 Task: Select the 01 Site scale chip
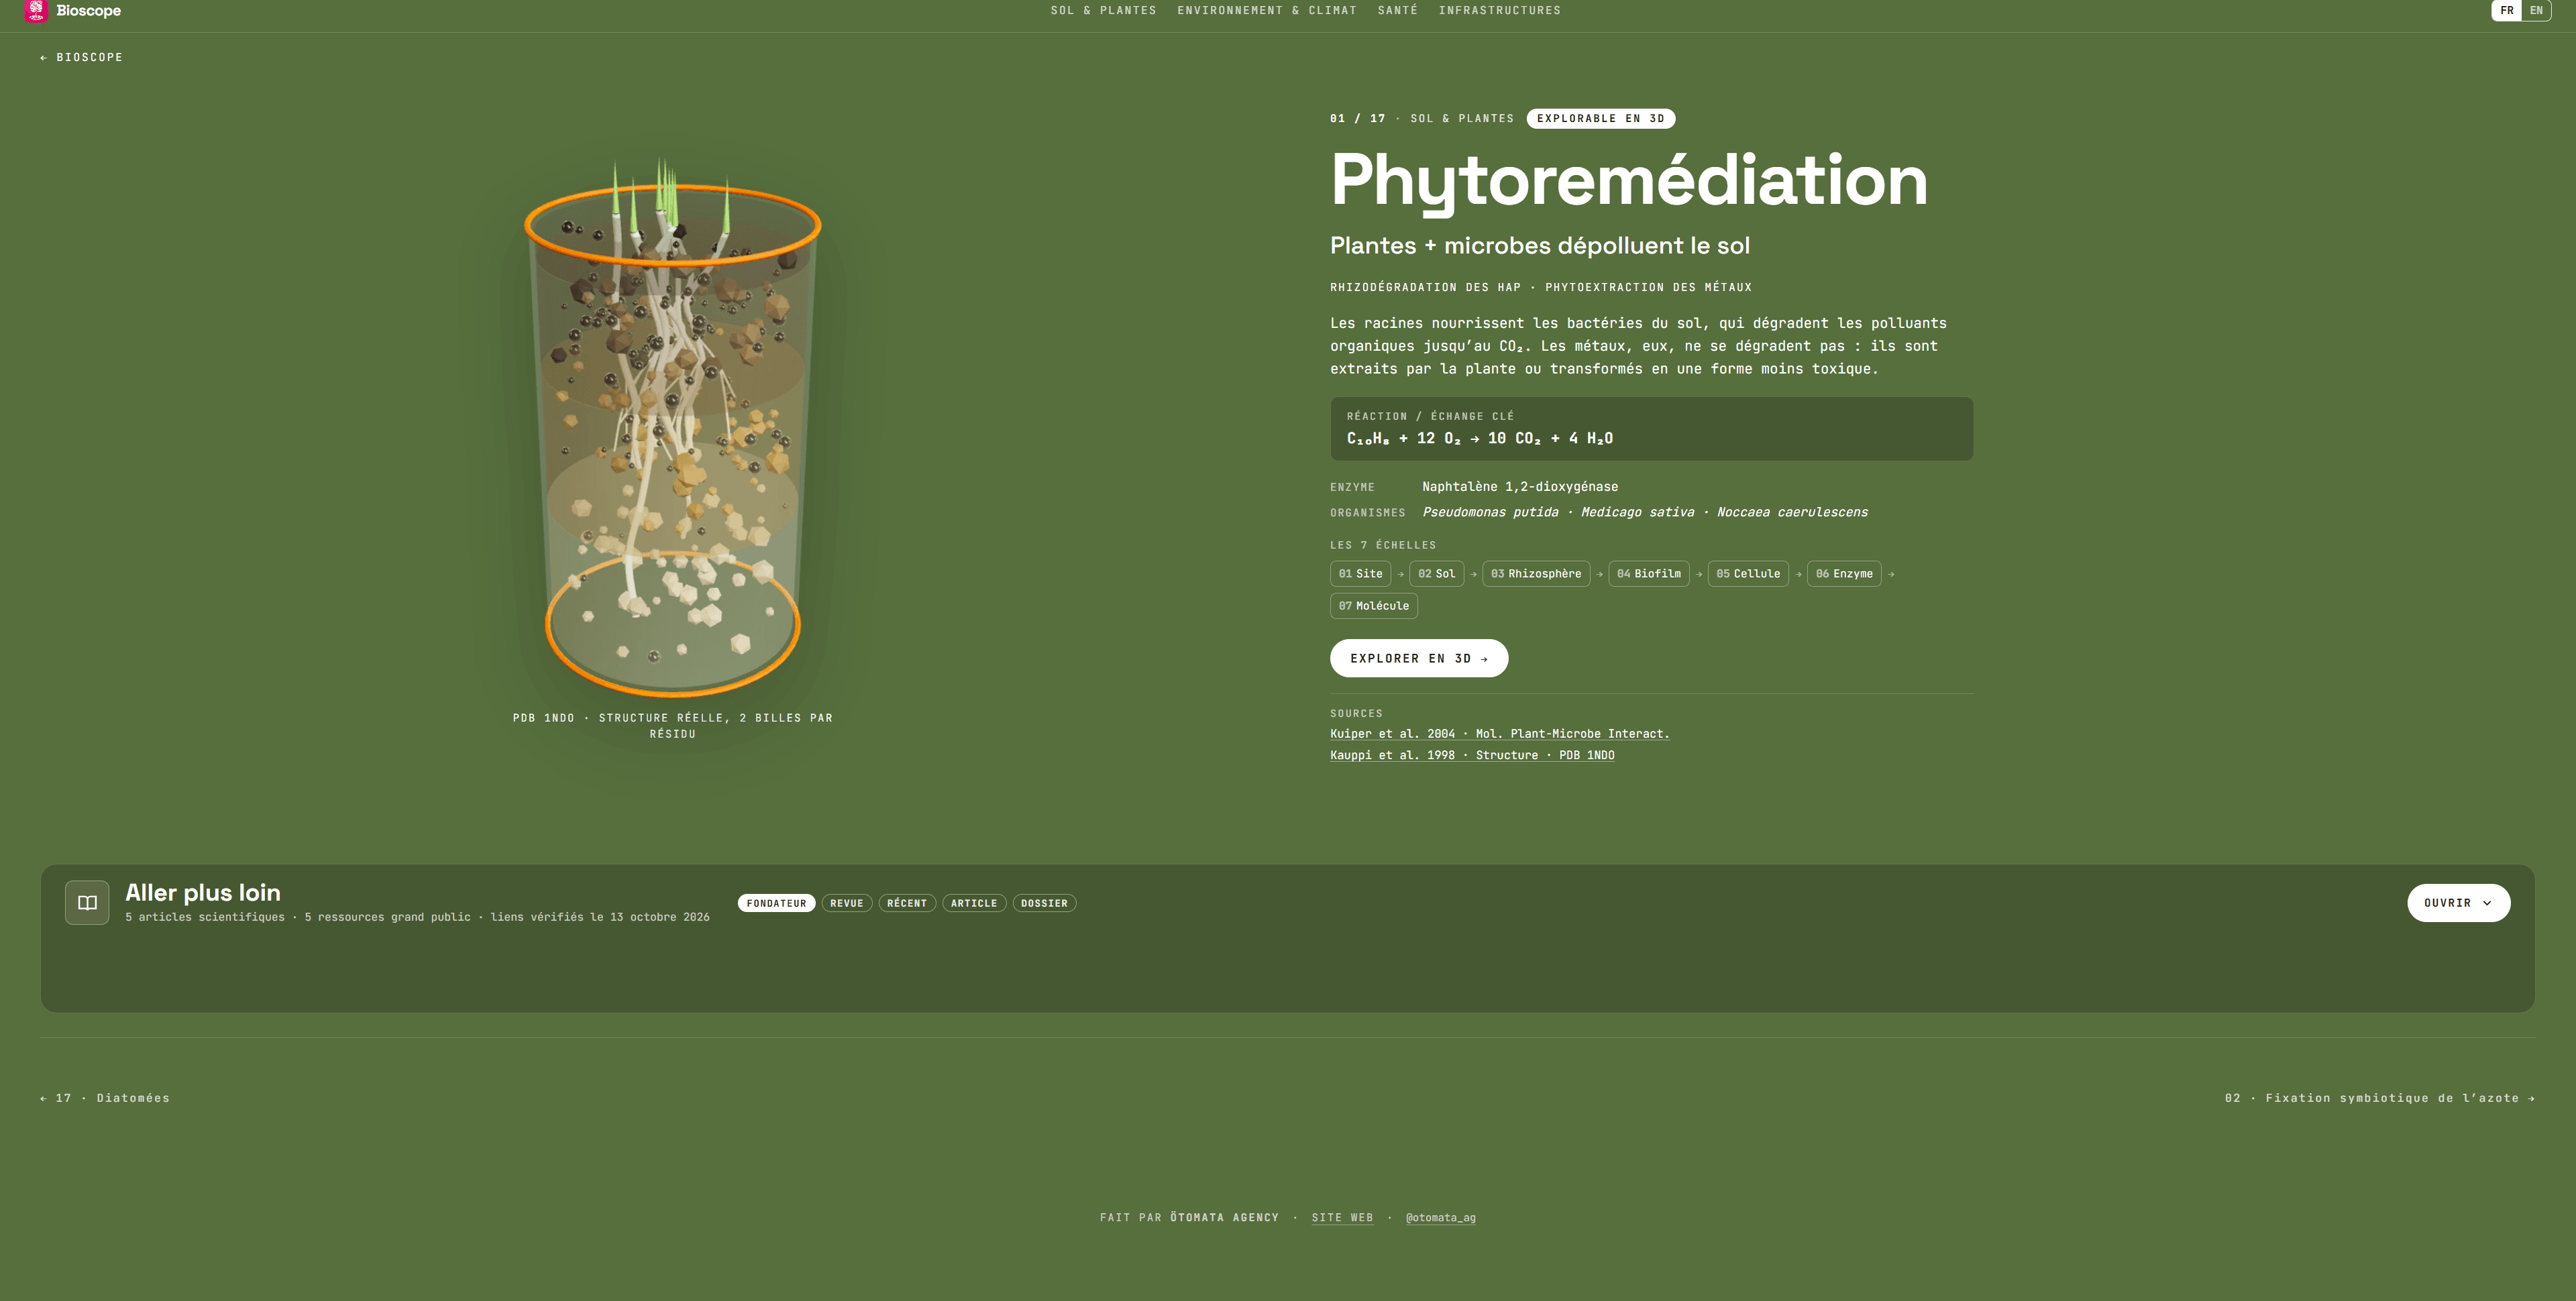click(x=1360, y=574)
